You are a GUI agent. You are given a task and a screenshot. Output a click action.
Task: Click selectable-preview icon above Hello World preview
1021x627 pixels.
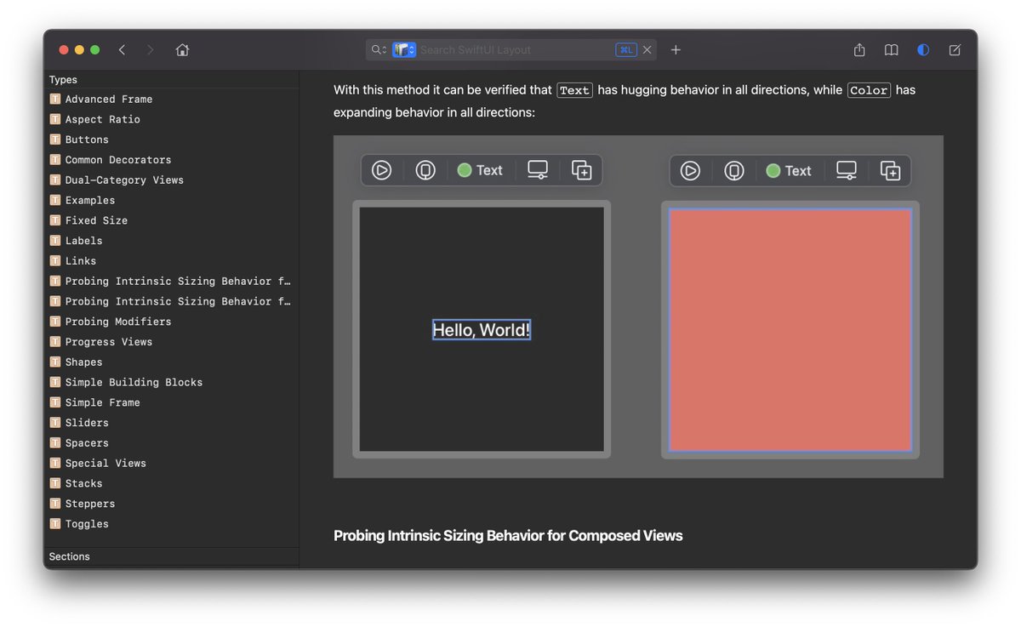pyautogui.click(x=425, y=170)
